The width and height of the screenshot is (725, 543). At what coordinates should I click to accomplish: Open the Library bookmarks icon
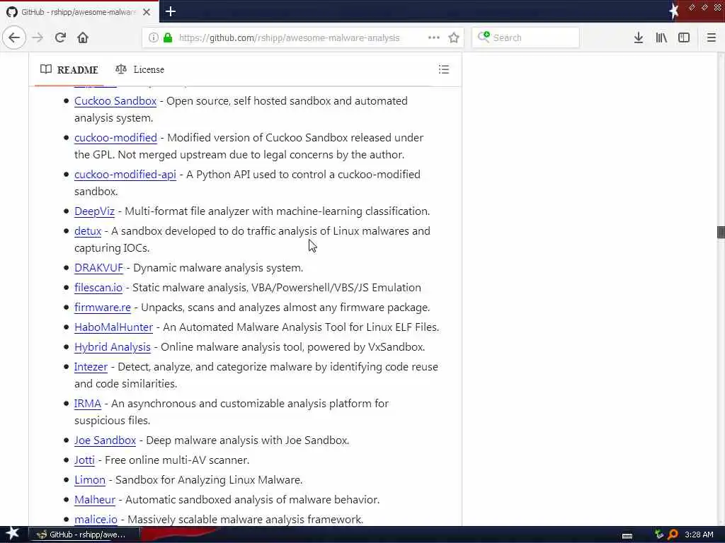click(x=661, y=37)
